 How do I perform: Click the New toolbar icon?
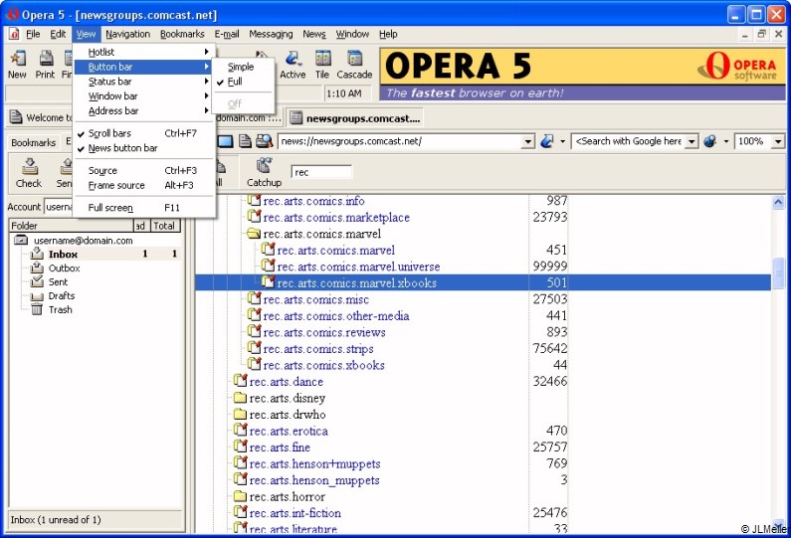[18, 59]
